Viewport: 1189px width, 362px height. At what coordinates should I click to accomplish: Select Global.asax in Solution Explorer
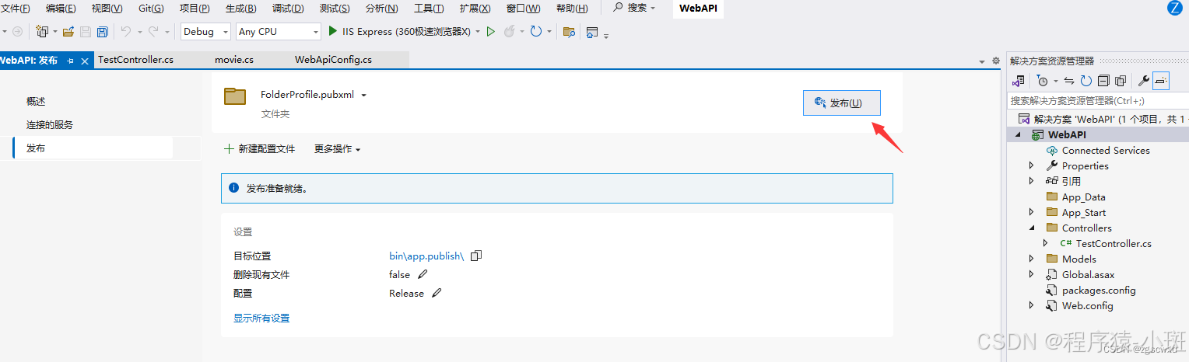pyautogui.click(x=1088, y=274)
